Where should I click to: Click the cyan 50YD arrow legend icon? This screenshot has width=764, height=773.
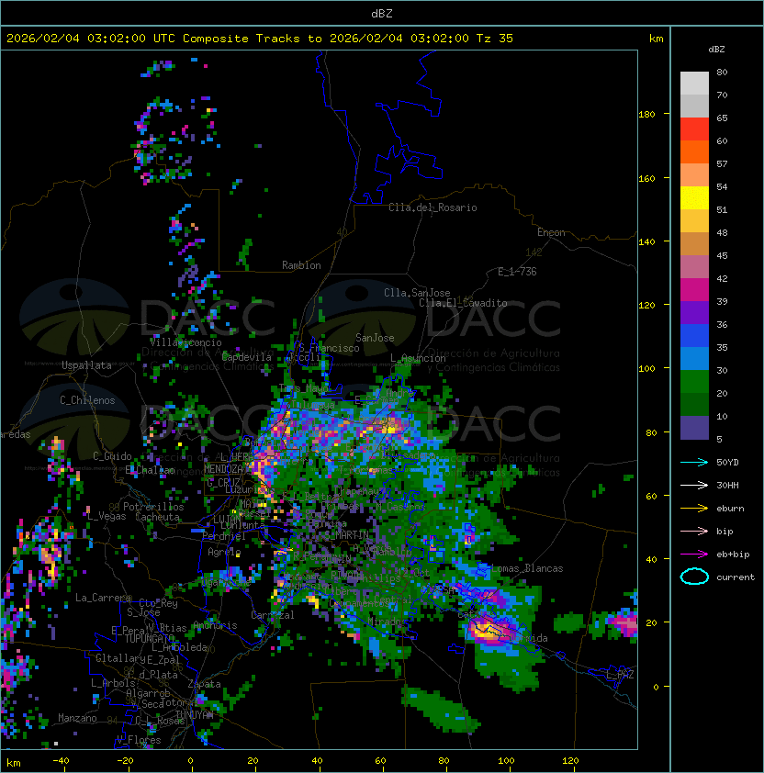point(694,463)
